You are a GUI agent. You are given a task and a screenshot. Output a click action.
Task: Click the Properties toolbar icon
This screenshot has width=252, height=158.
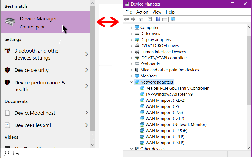pyautogui.click(x=149, y=19)
